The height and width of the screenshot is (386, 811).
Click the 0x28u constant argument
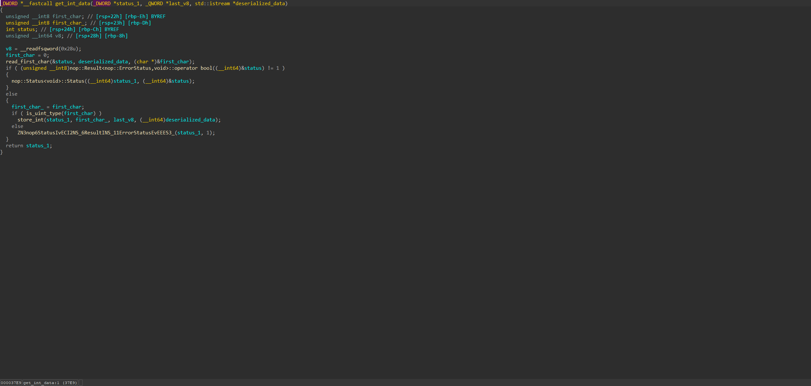(68, 49)
